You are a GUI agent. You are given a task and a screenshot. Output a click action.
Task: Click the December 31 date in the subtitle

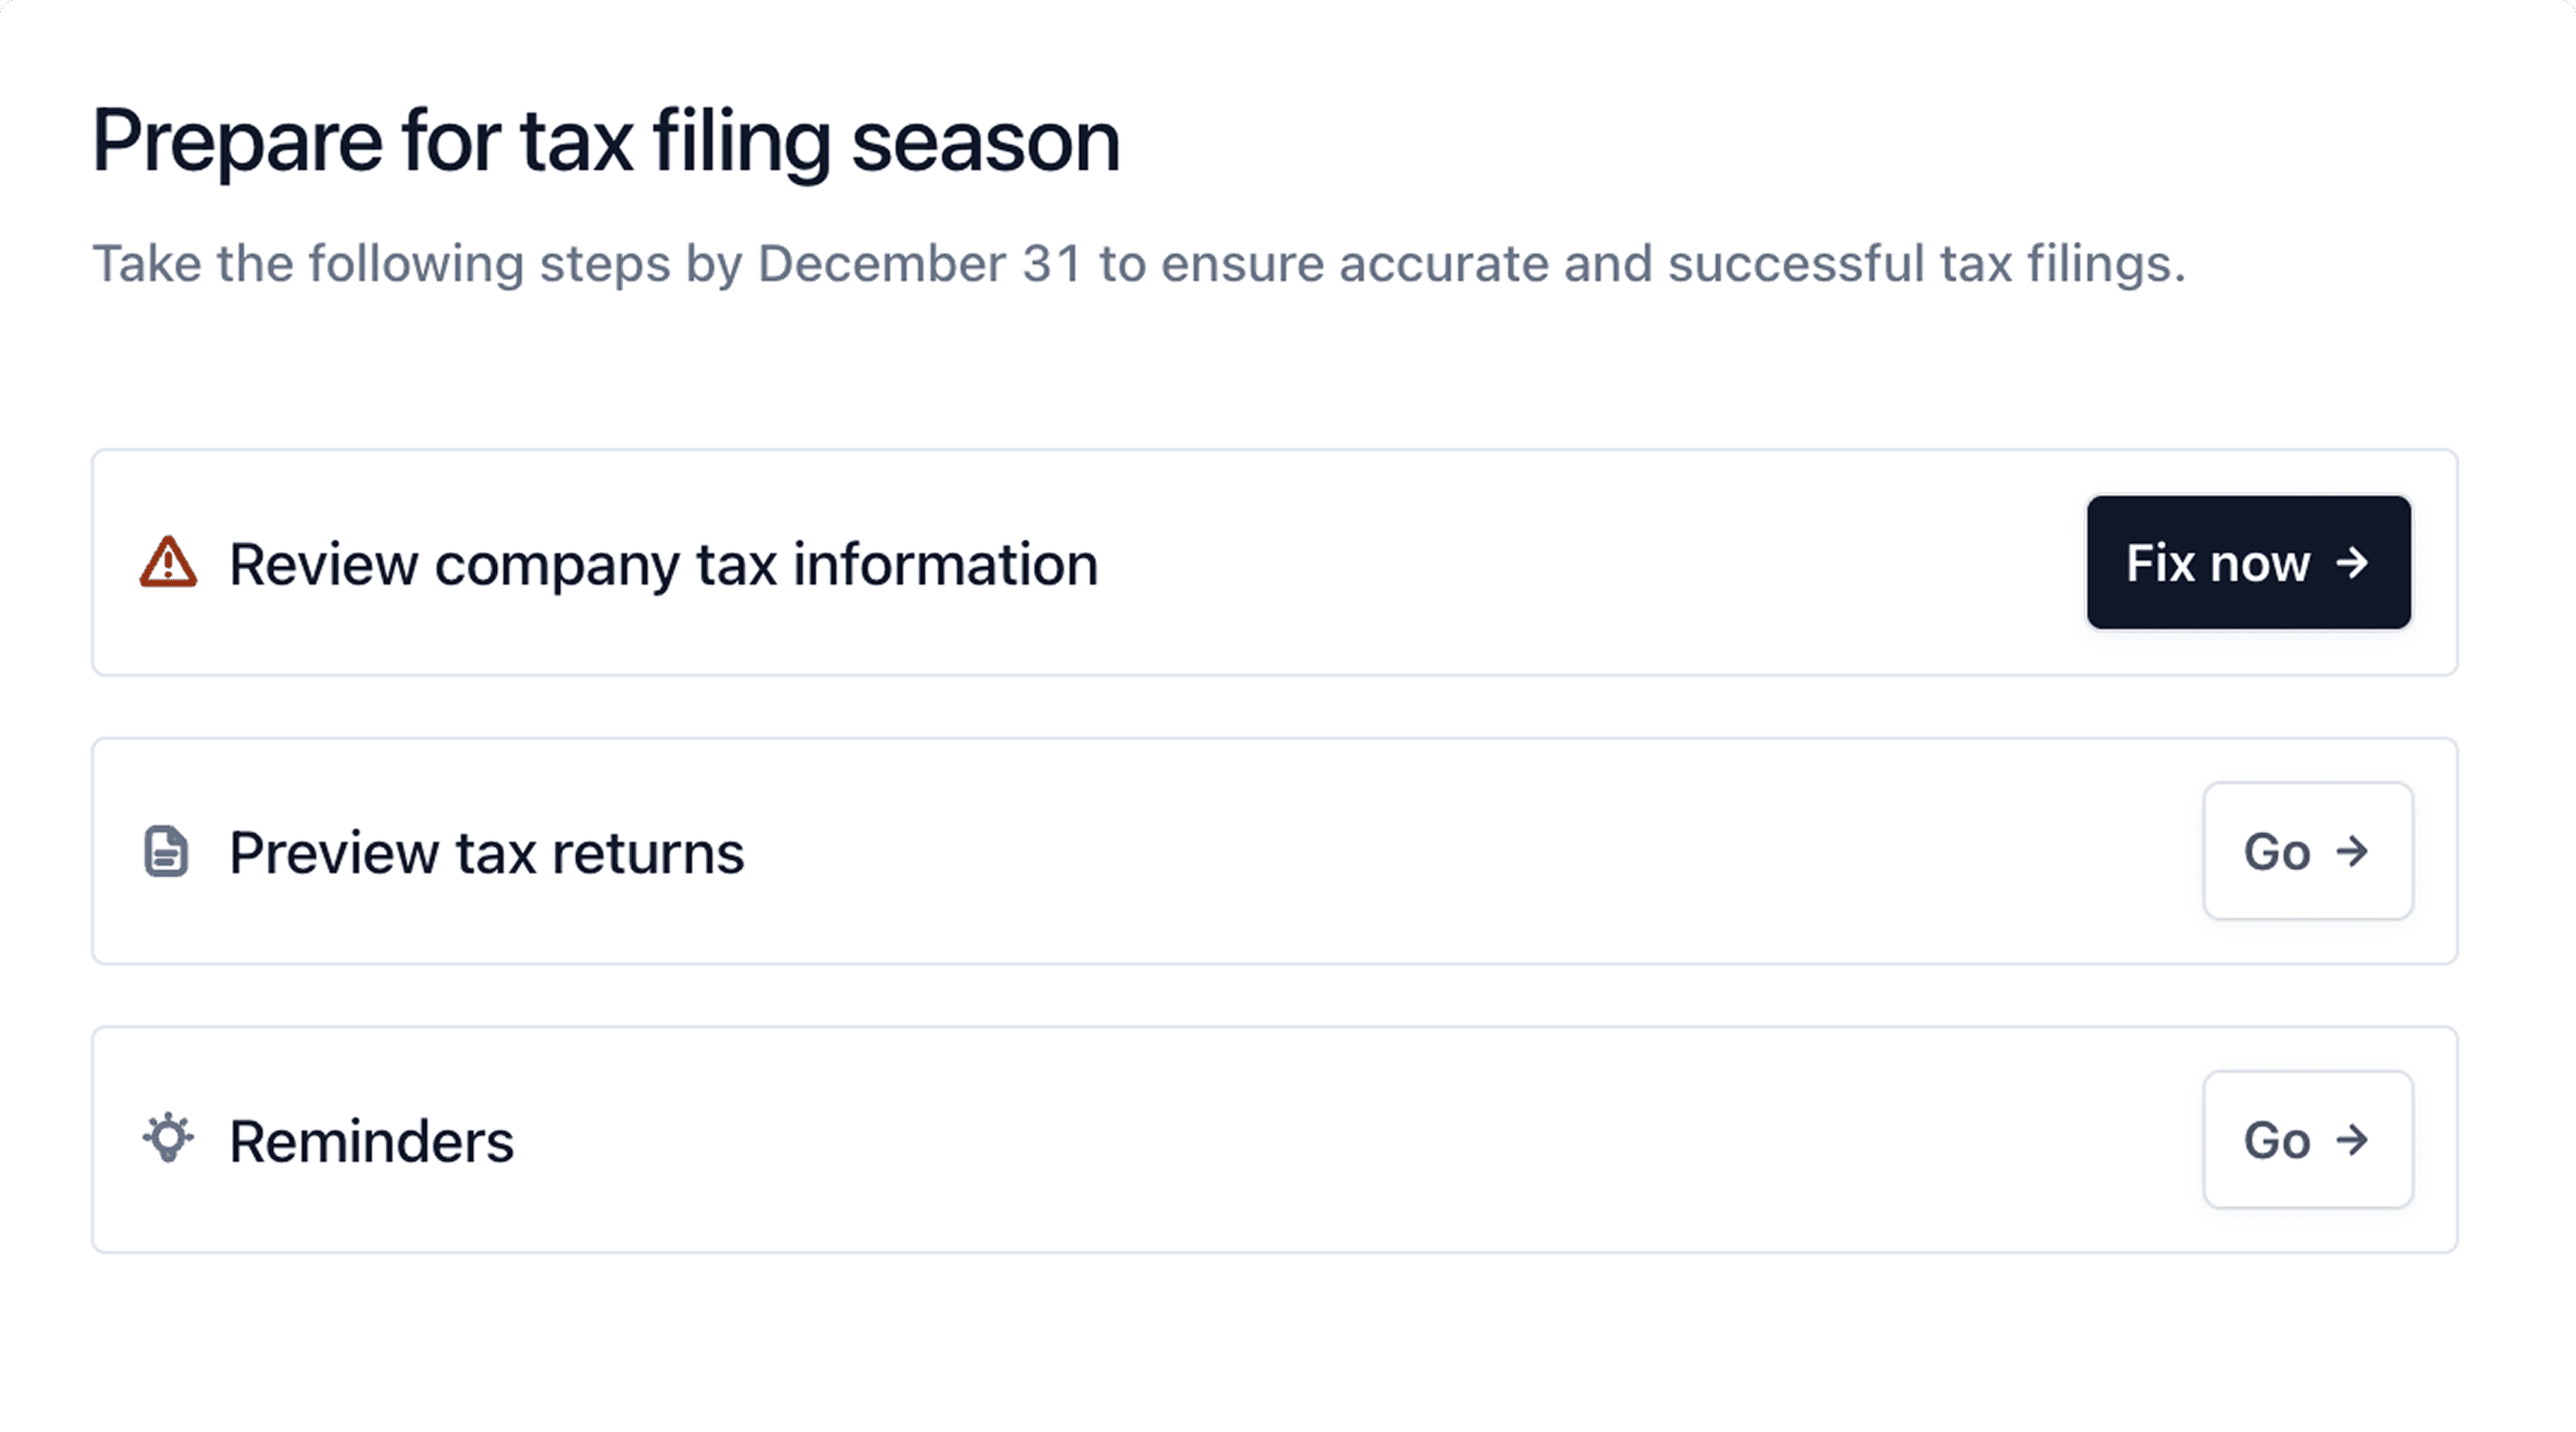tap(920, 264)
